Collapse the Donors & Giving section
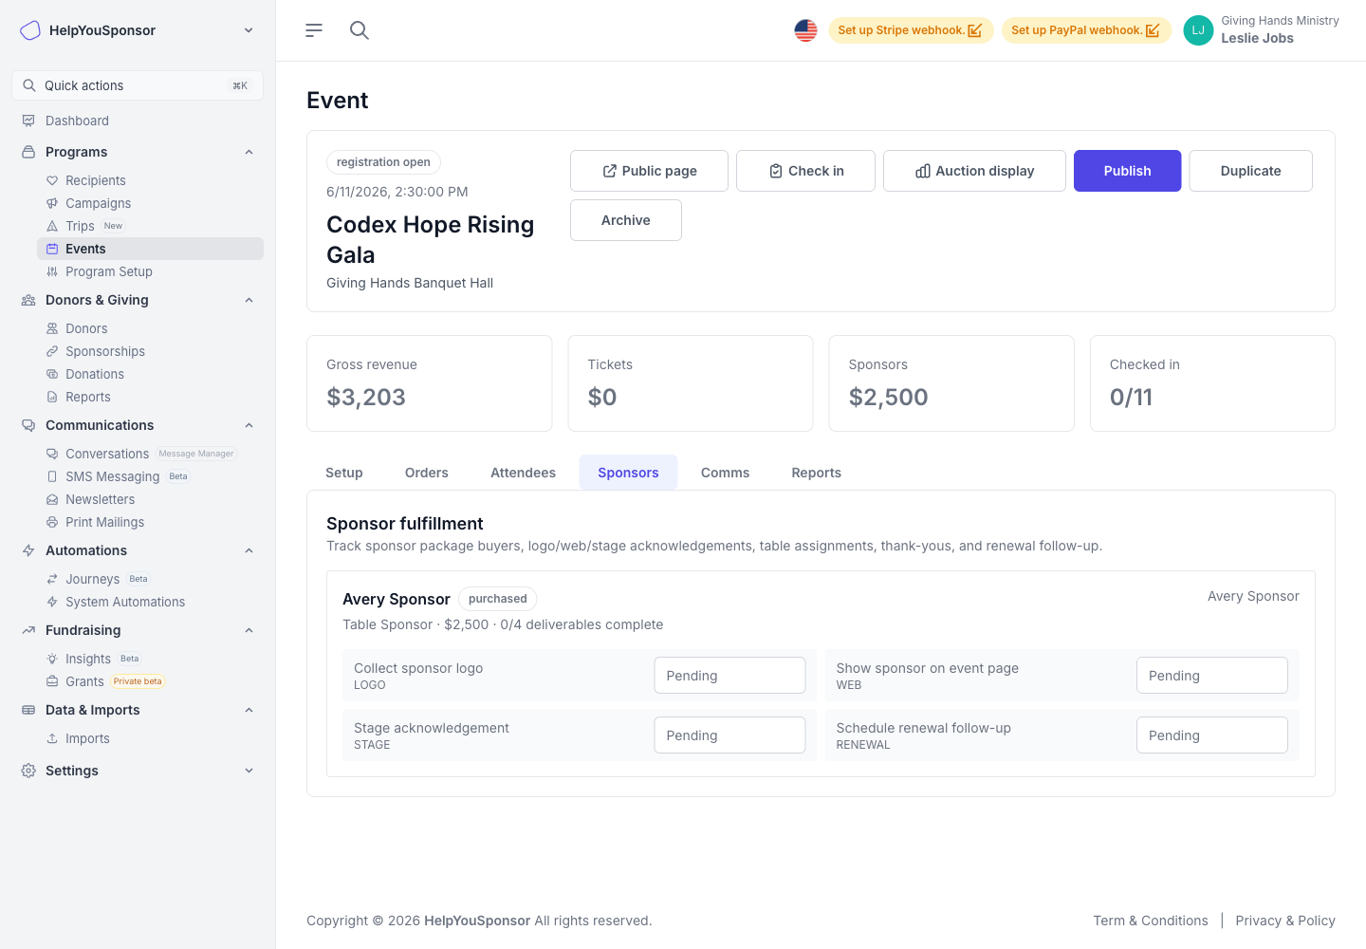1366x949 pixels. click(249, 300)
